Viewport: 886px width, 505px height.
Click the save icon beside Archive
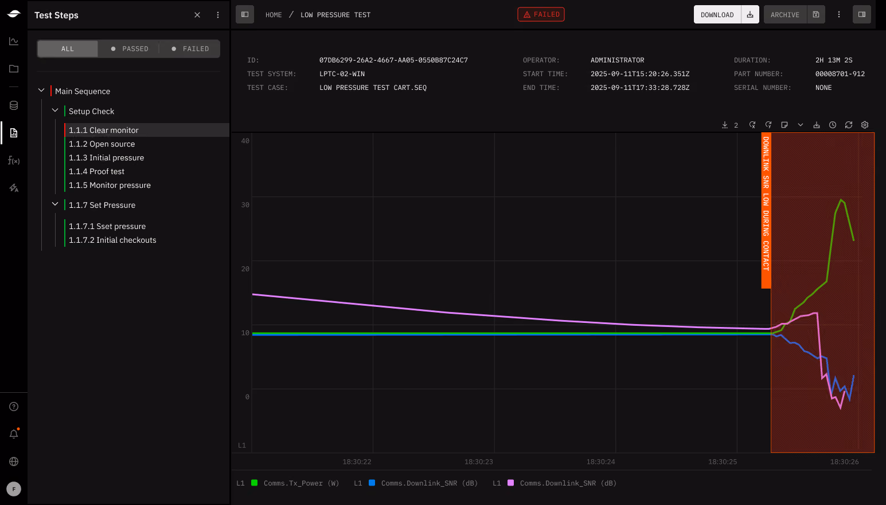[x=816, y=14]
